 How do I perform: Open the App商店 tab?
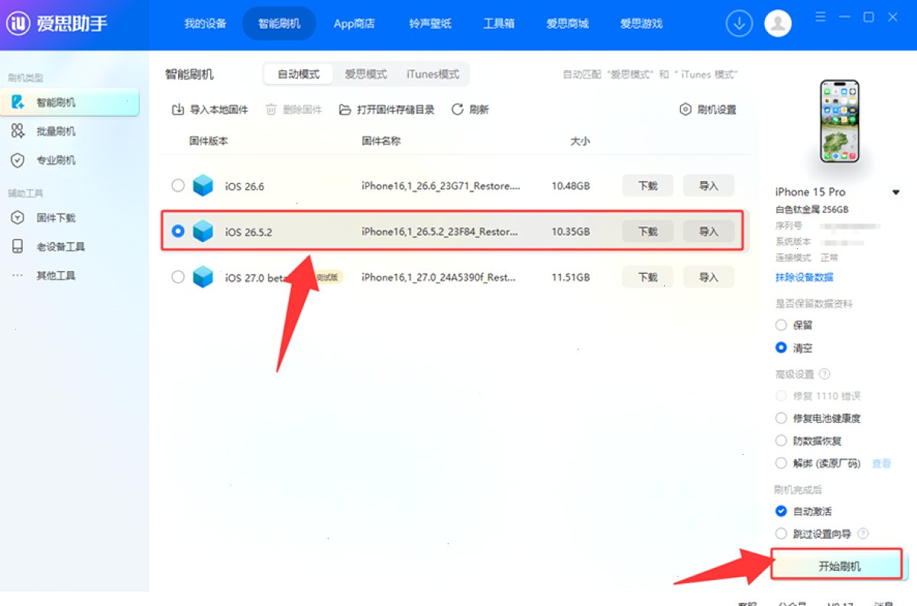pos(355,24)
